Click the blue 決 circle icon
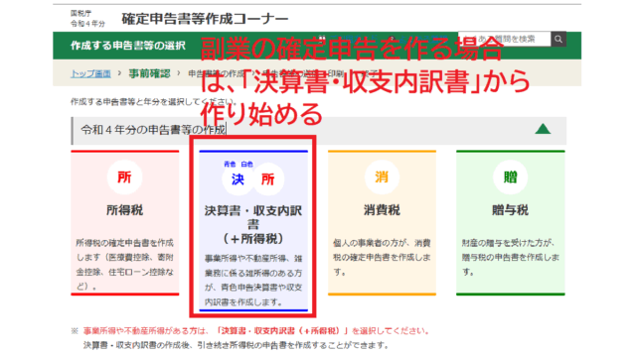Screen dimensions: 636x357 [x=238, y=178]
